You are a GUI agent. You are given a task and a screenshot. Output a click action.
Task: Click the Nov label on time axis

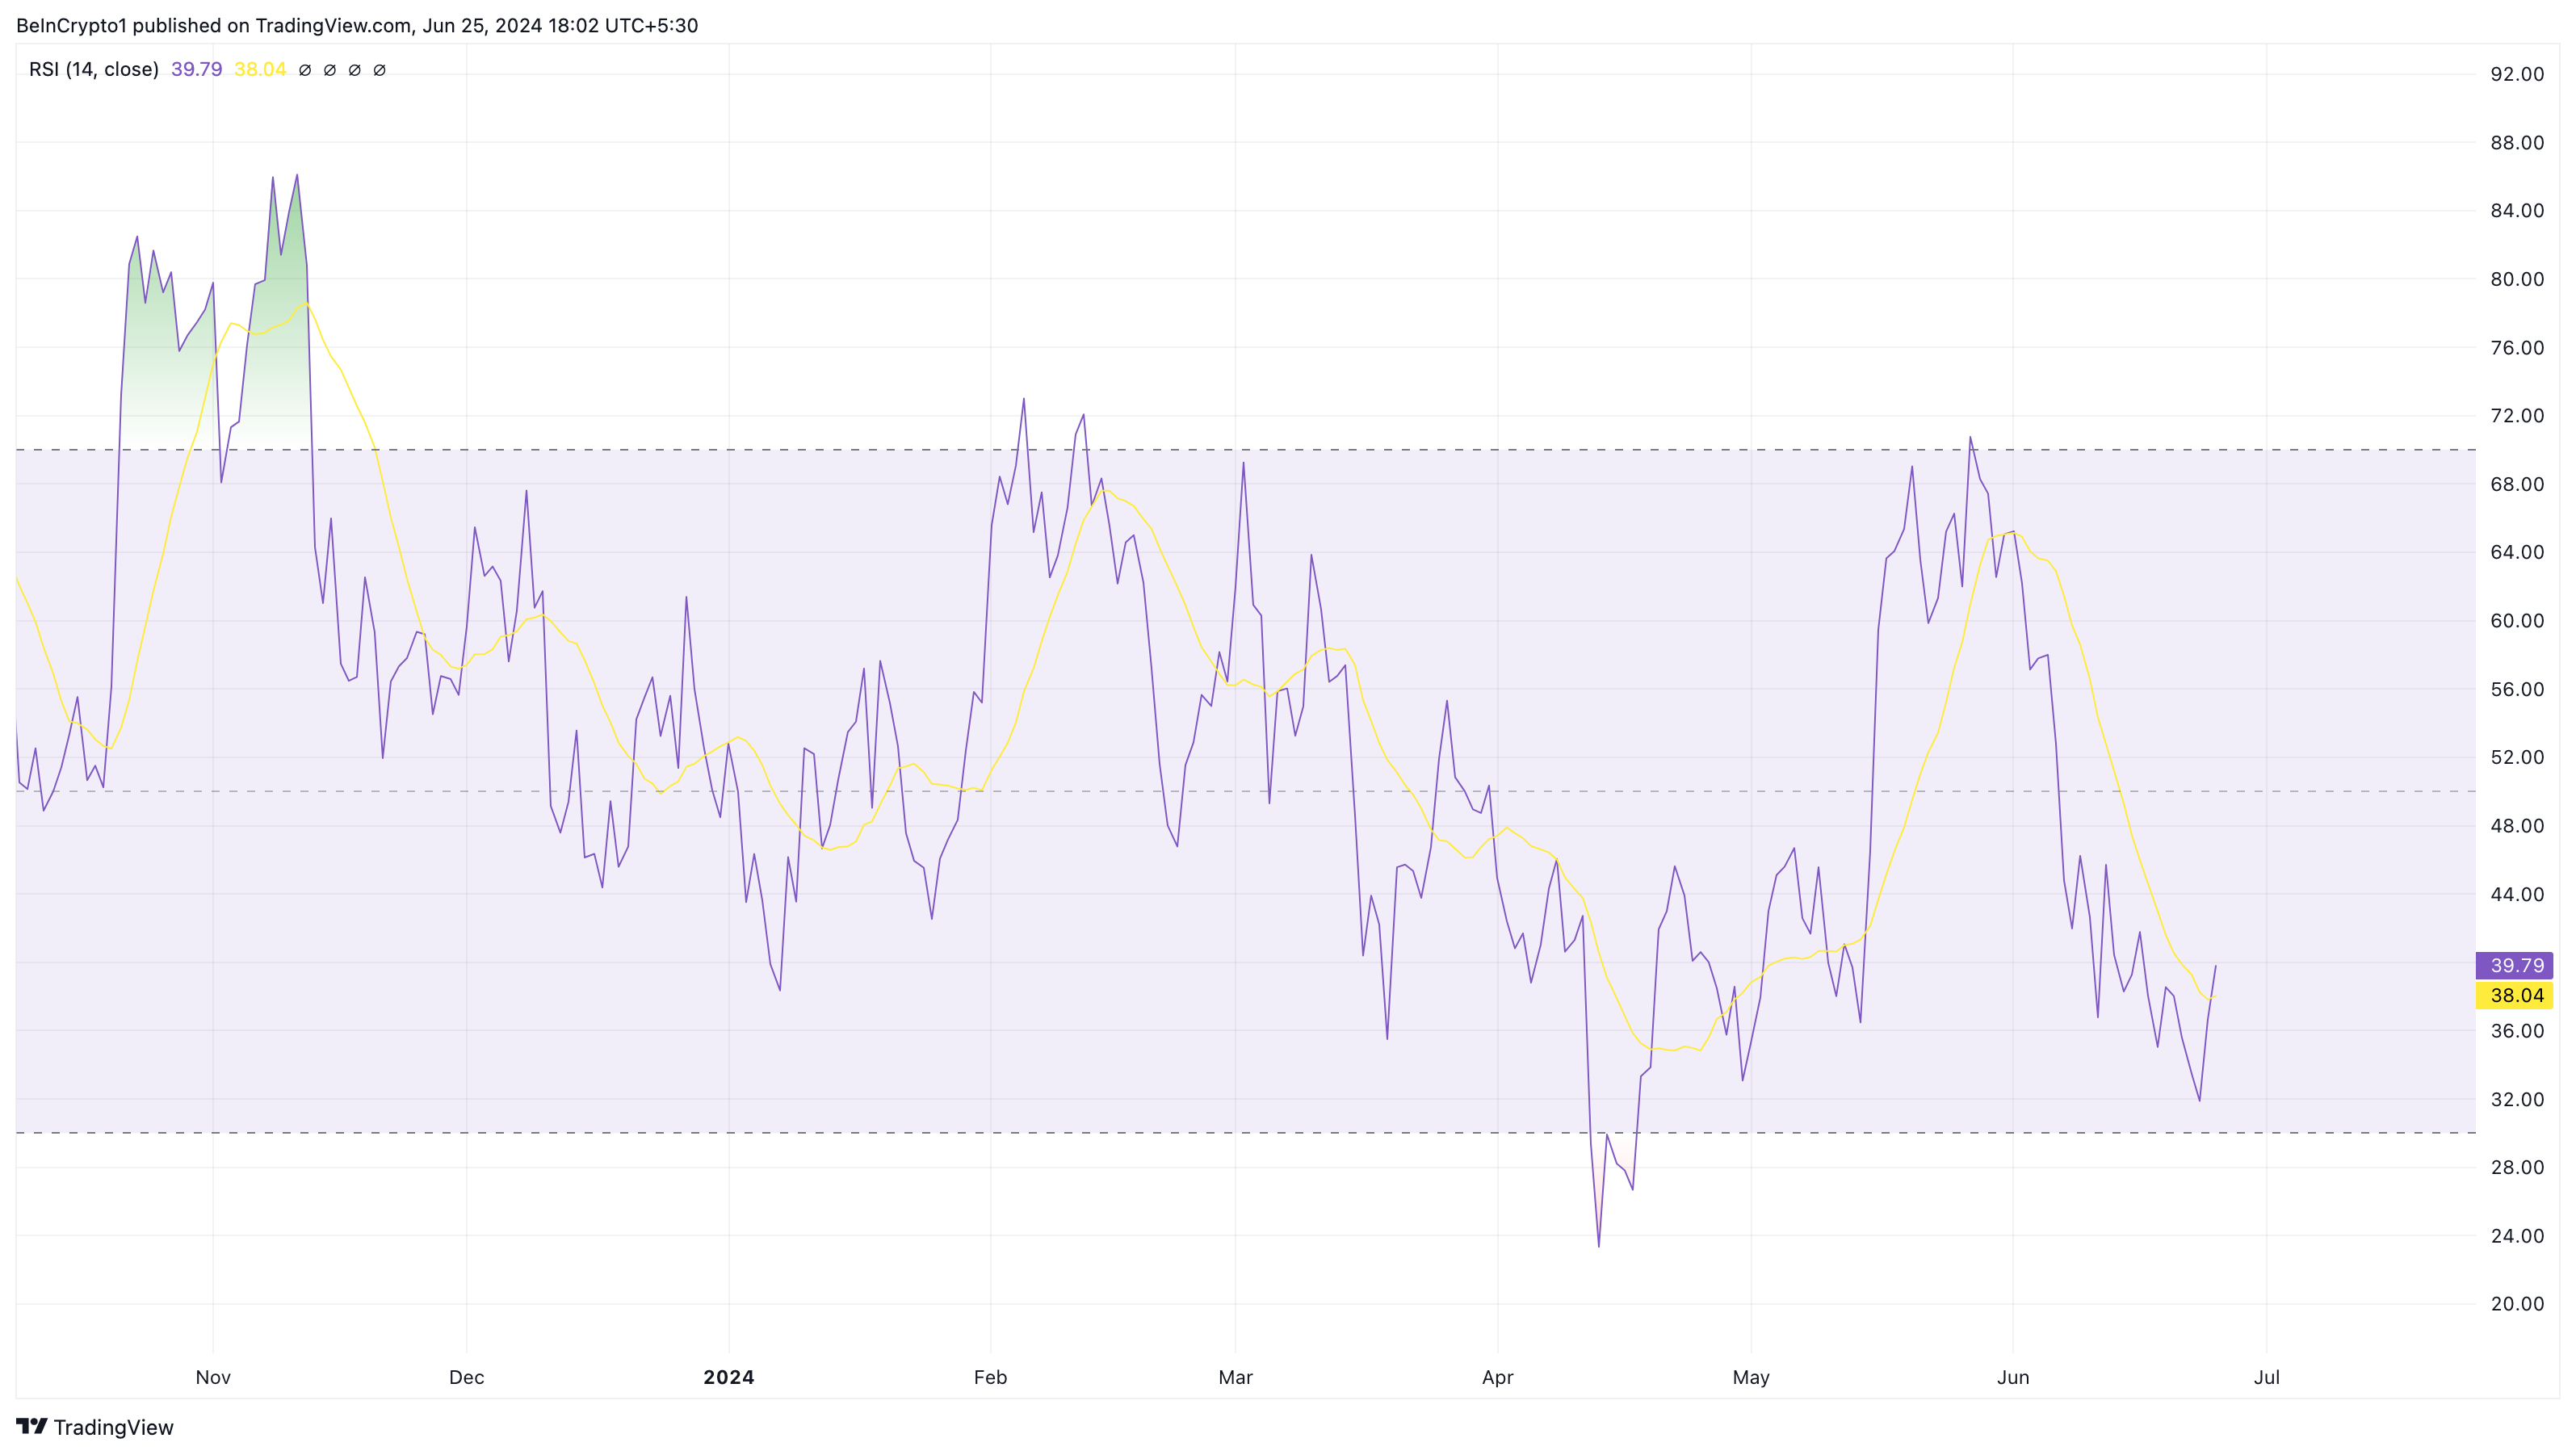pos(213,1377)
